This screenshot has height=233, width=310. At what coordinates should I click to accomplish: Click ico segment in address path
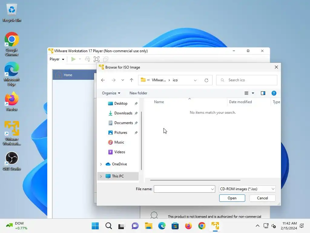(x=175, y=80)
